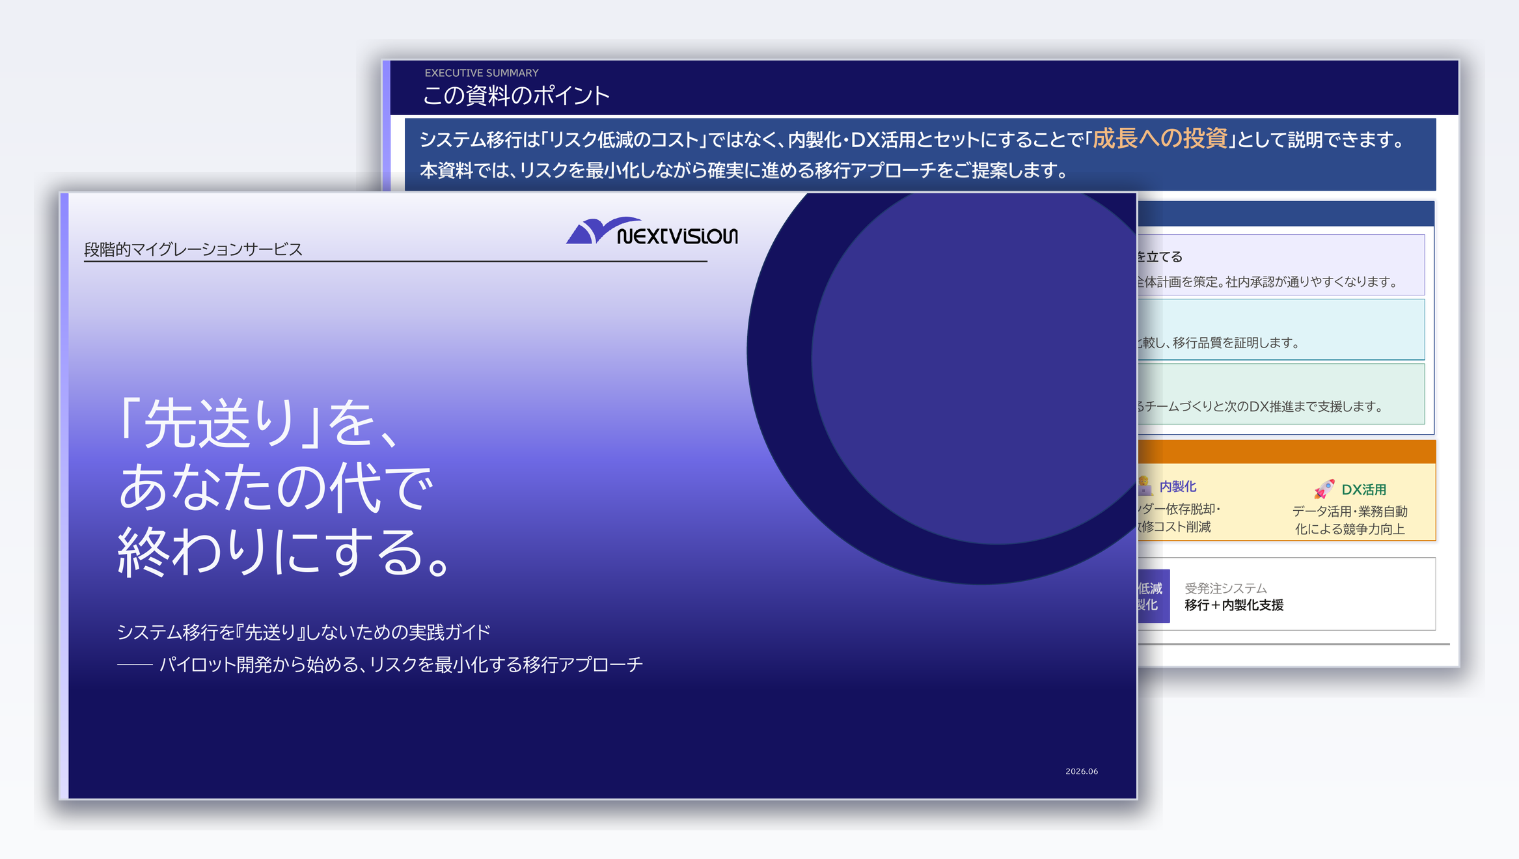The height and width of the screenshot is (859, 1519).
Task: Click the line ending 移行品質を証明します。
Action: pos(1218,343)
